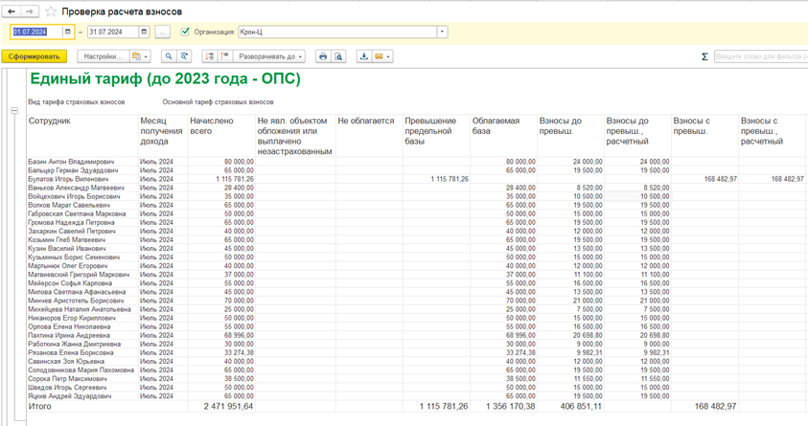
Task: Click the back navigation arrow
Action: tap(12, 11)
